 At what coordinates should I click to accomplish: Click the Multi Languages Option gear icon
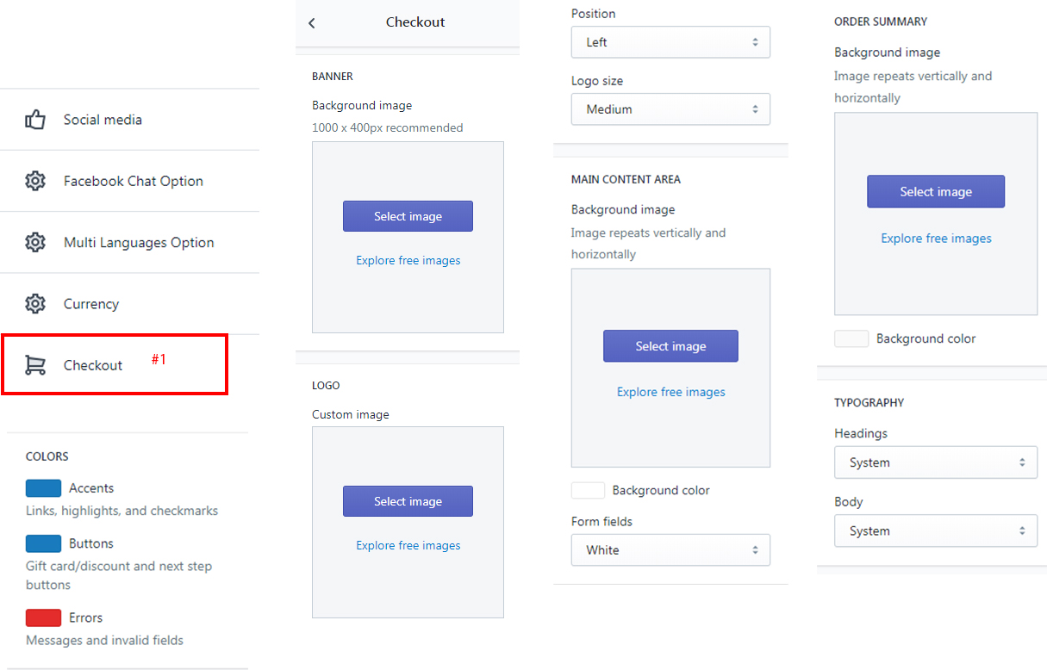[35, 243]
